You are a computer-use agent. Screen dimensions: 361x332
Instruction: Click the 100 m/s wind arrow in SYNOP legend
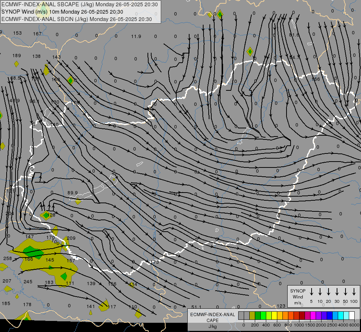(x=354, y=292)
